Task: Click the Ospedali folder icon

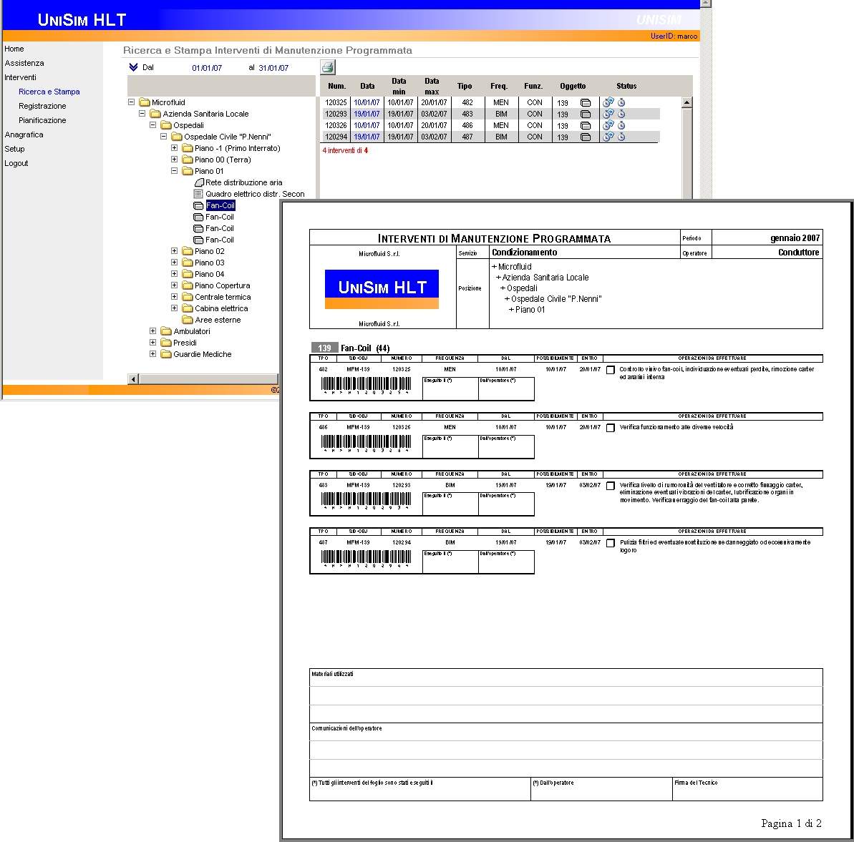Action: pos(166,125)
